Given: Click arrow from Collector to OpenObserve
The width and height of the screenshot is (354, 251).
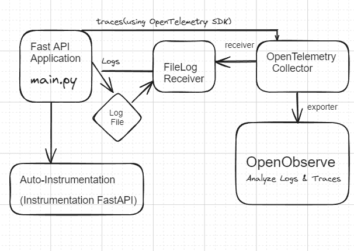Looking at the screenshot, I should click(x=298, y=107).
